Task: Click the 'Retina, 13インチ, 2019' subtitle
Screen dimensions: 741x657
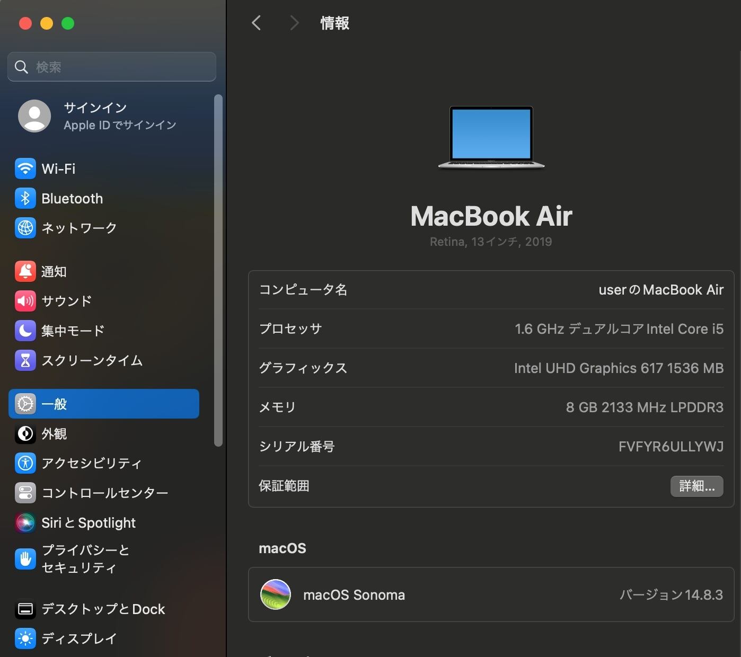Action: tap(491, 242)
